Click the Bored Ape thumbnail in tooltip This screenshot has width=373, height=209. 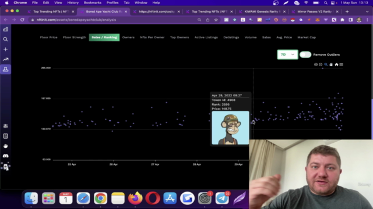tap(230, 128)
